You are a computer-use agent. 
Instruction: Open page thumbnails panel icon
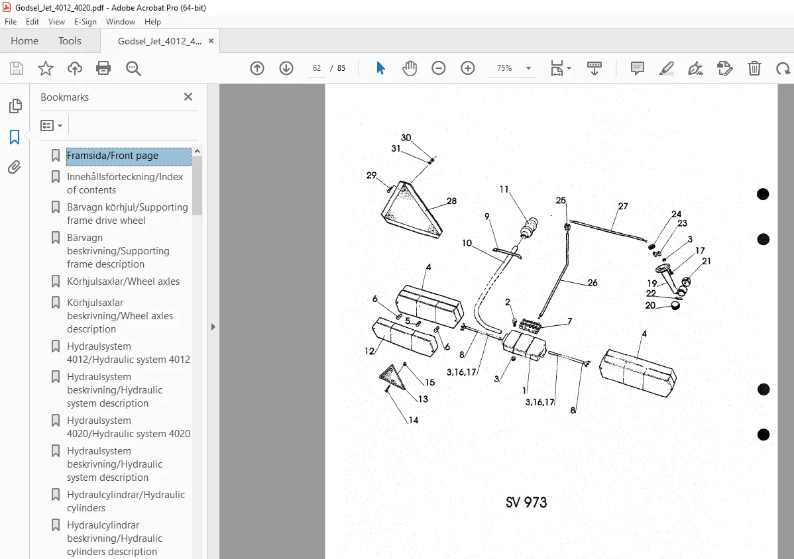(x=15, y=106)
